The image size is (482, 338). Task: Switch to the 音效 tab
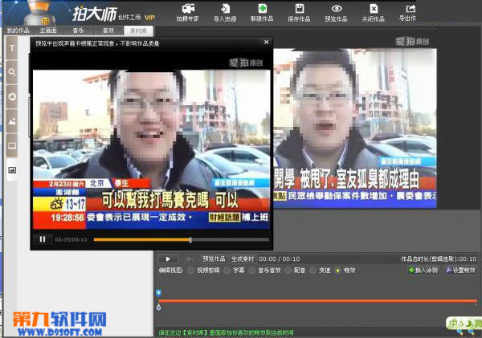pos(108,31)
